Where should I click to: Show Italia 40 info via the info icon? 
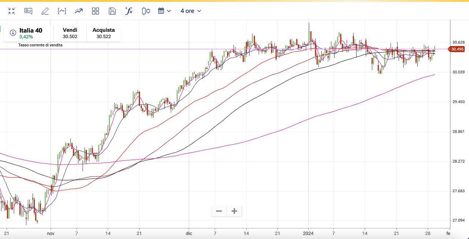click(x=13, y=33)
